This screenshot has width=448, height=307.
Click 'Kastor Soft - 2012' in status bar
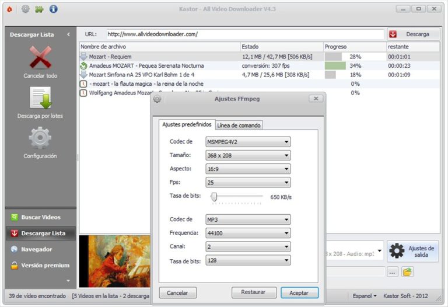[406, 296]
